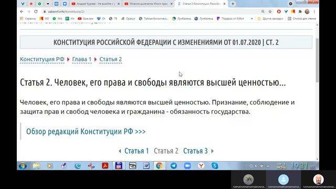Image resolution: width=336 pixels, height=189 pixels.
Task: Click the page's vertical scrollbar thumb
Action: pyautogui.click(x=317, y=60)
